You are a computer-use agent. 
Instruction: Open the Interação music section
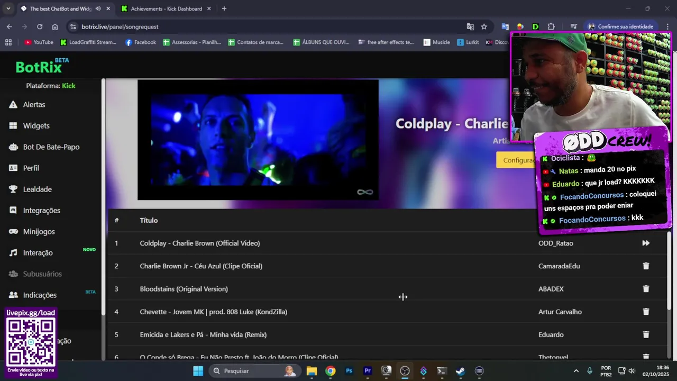tap(38, 253)
